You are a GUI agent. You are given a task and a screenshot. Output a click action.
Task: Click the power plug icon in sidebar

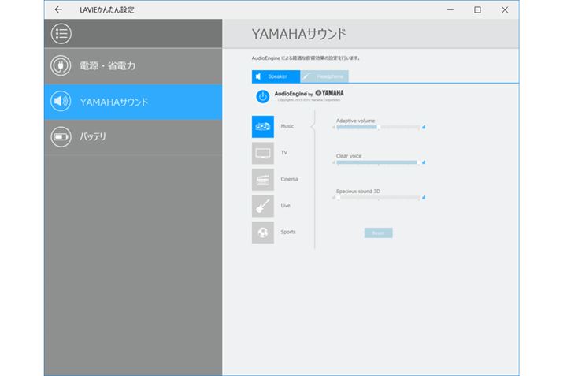tap(61, 65)
